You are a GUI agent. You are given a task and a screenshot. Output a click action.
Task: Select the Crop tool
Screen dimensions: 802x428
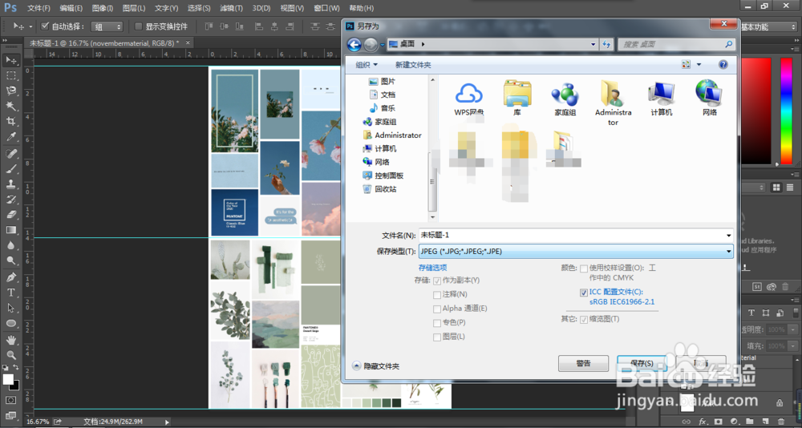(10, 121)
